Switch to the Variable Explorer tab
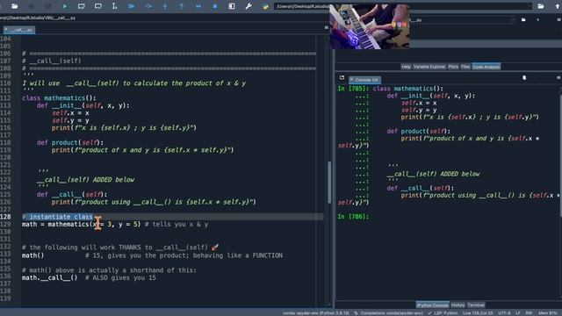This screenshot has height=316, width=562. pyautogui.click(x=429, y=67)
